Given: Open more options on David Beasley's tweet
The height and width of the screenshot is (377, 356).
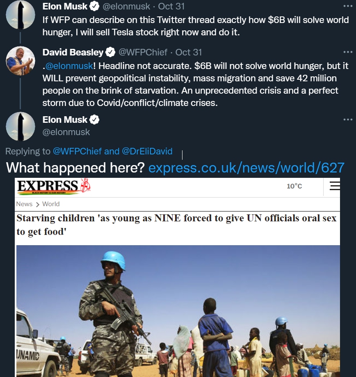Looking at the screenshot, I should point(348,52).
